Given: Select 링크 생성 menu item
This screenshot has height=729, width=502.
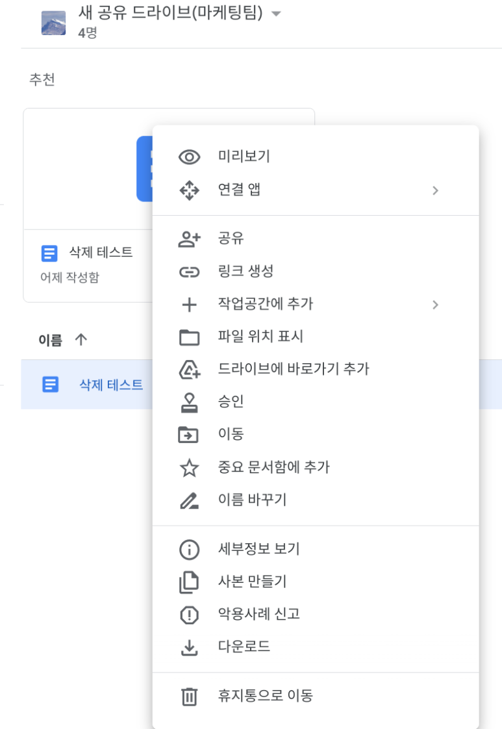Looking at the screenshot, I should click(x=316, y=272).
